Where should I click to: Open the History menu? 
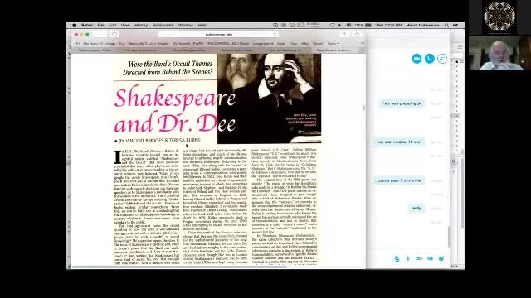(141, 26)
